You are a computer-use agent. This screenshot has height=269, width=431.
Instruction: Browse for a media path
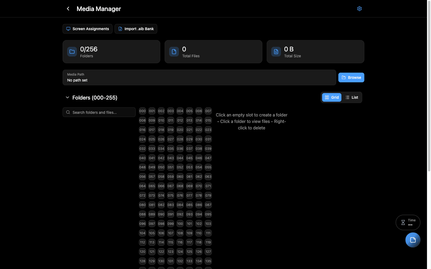point(351,77)
